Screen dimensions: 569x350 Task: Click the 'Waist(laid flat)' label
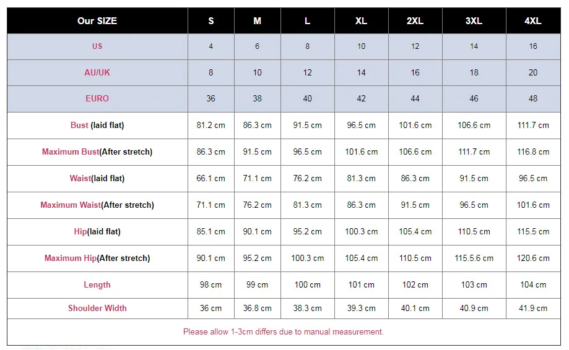tap(97, 178)
